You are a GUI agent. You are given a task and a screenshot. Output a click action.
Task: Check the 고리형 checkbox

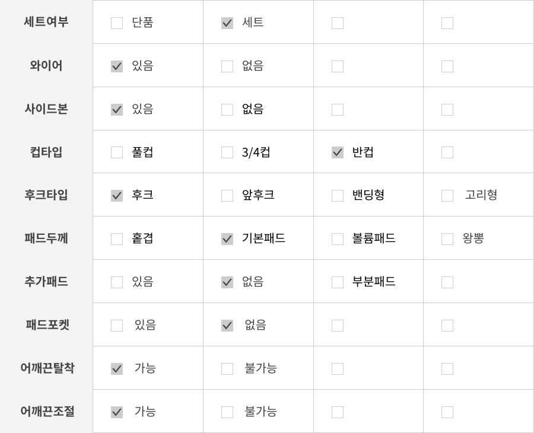pos(447,196)
